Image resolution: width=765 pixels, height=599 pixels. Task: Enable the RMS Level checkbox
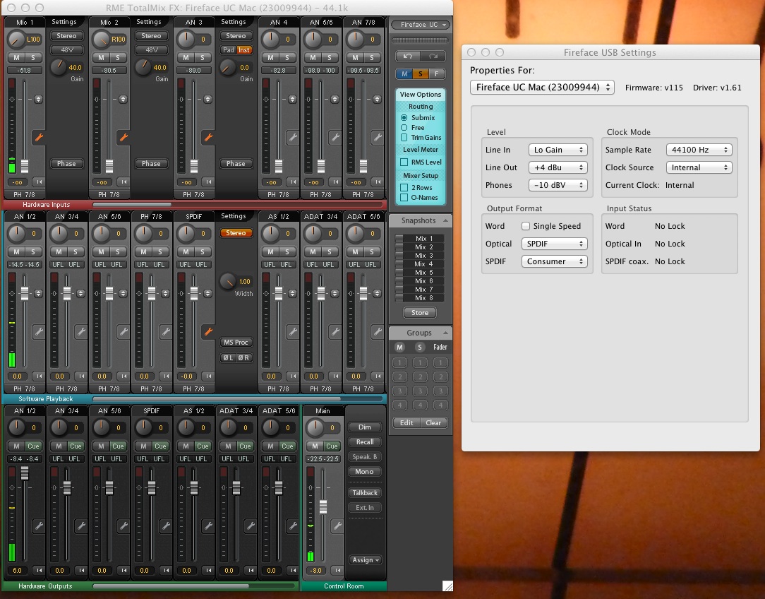(404, 162)
